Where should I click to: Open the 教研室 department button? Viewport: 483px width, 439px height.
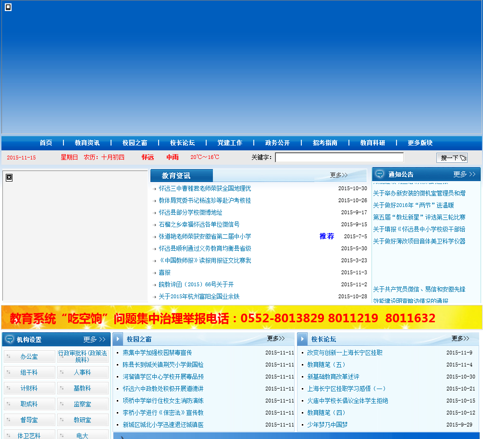[83, 420]
